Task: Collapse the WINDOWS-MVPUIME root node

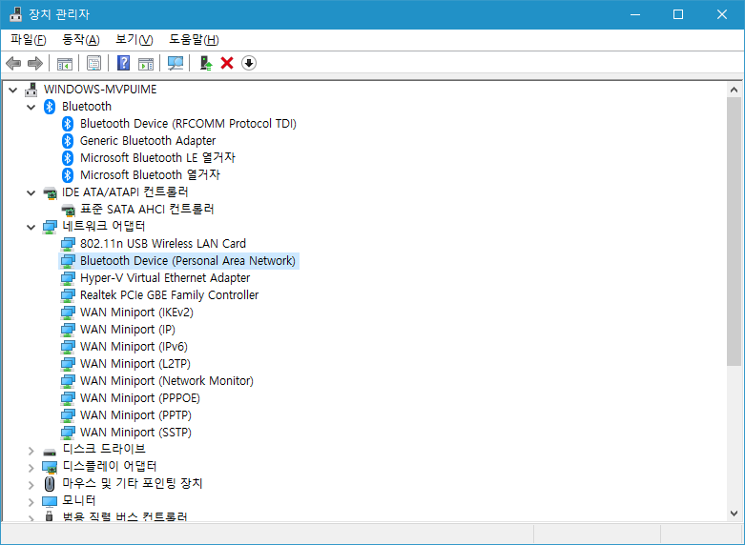Action: point(12,90)
